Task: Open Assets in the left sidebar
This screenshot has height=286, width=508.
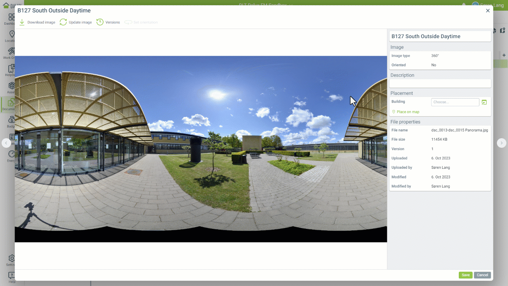Action: click(x=12, y=86)
